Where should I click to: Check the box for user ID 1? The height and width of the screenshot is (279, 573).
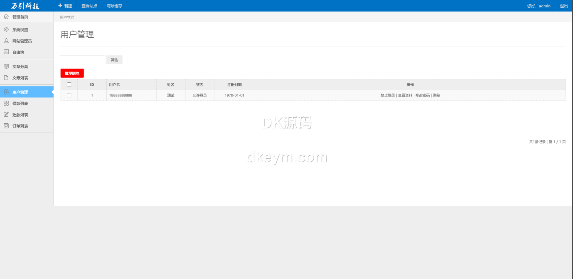point(69,95)
